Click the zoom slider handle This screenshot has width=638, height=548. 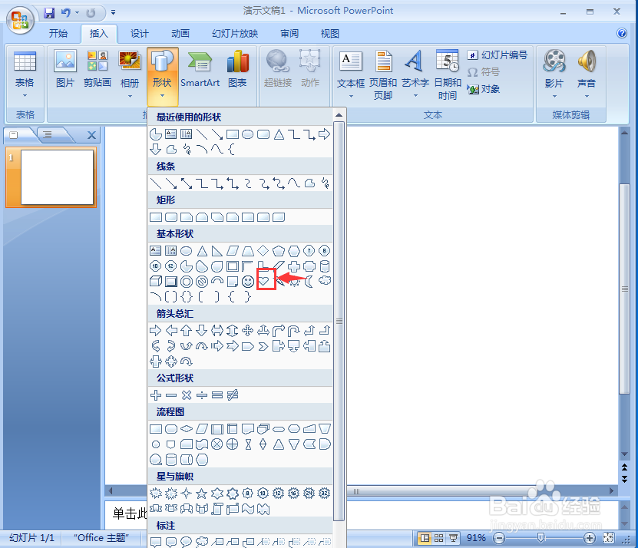(540, 538)
